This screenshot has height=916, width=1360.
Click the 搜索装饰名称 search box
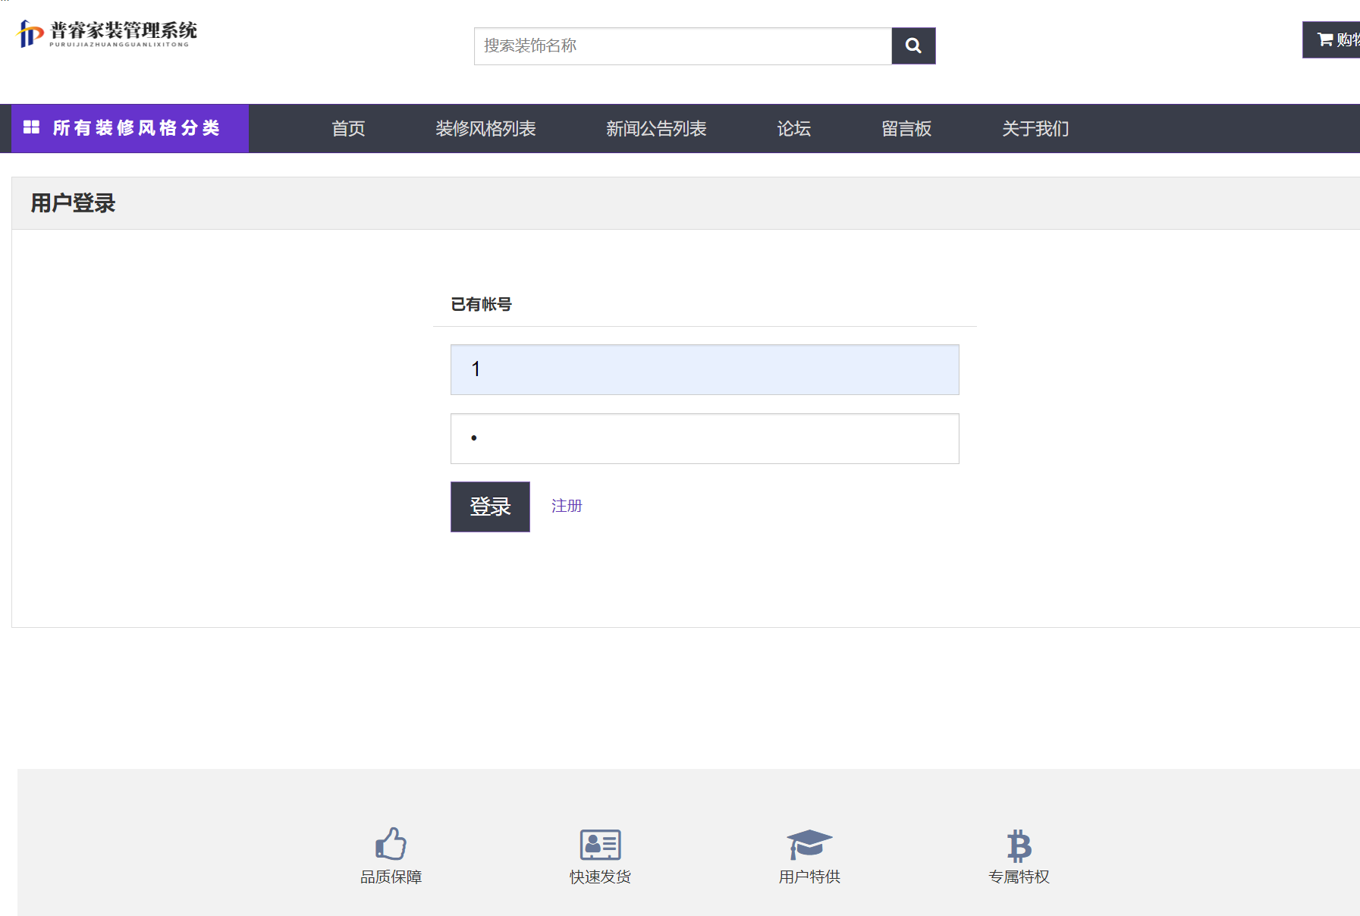point(681,45)
